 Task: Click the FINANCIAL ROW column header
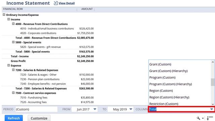click(x=13, y=9)
